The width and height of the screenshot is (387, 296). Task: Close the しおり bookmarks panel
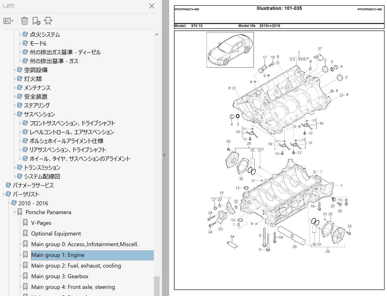[x=152, y=6]
